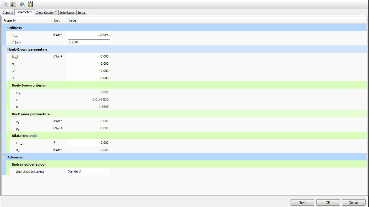Open the globe-and-ruler units icon
Image resolution: width=369 pixels, height=207 pixels.
pos(22,4)
